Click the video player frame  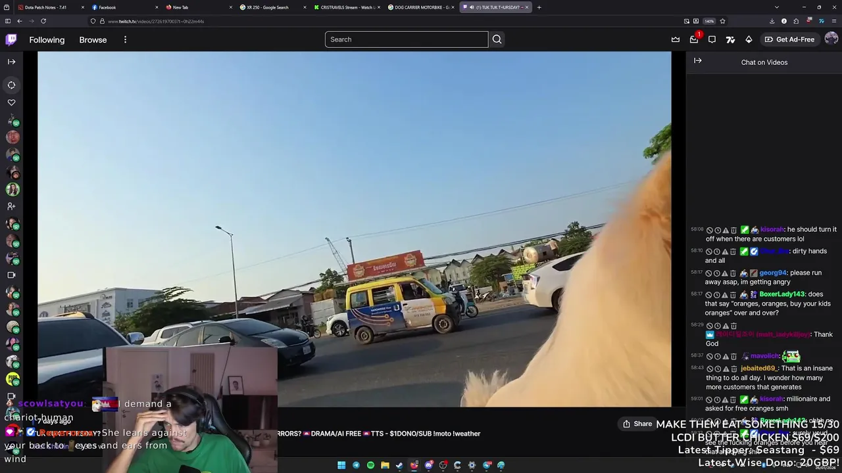coord(354,229)
